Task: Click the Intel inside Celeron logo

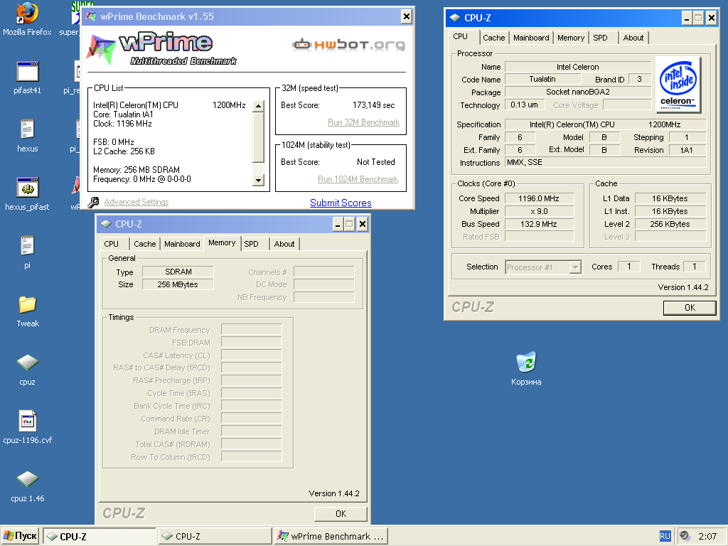Action: tap(678, 85)
